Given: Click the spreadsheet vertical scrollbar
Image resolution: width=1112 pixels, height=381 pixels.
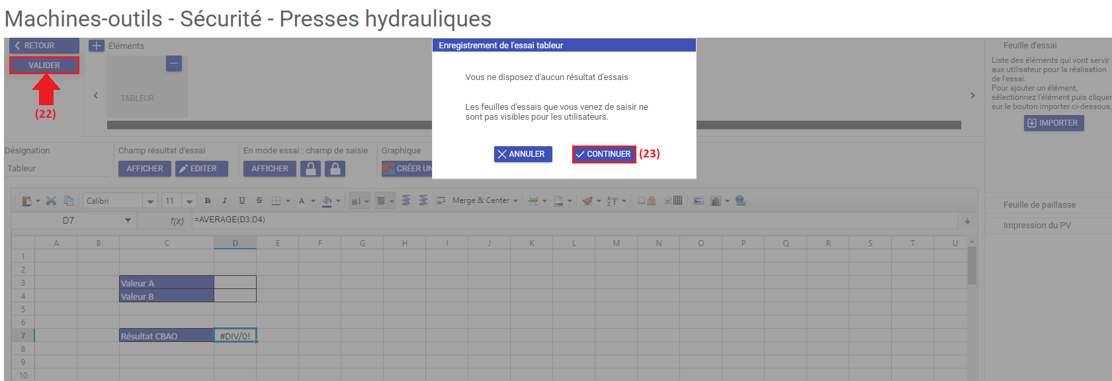Looking at the screenshot, I should (972, 266).
